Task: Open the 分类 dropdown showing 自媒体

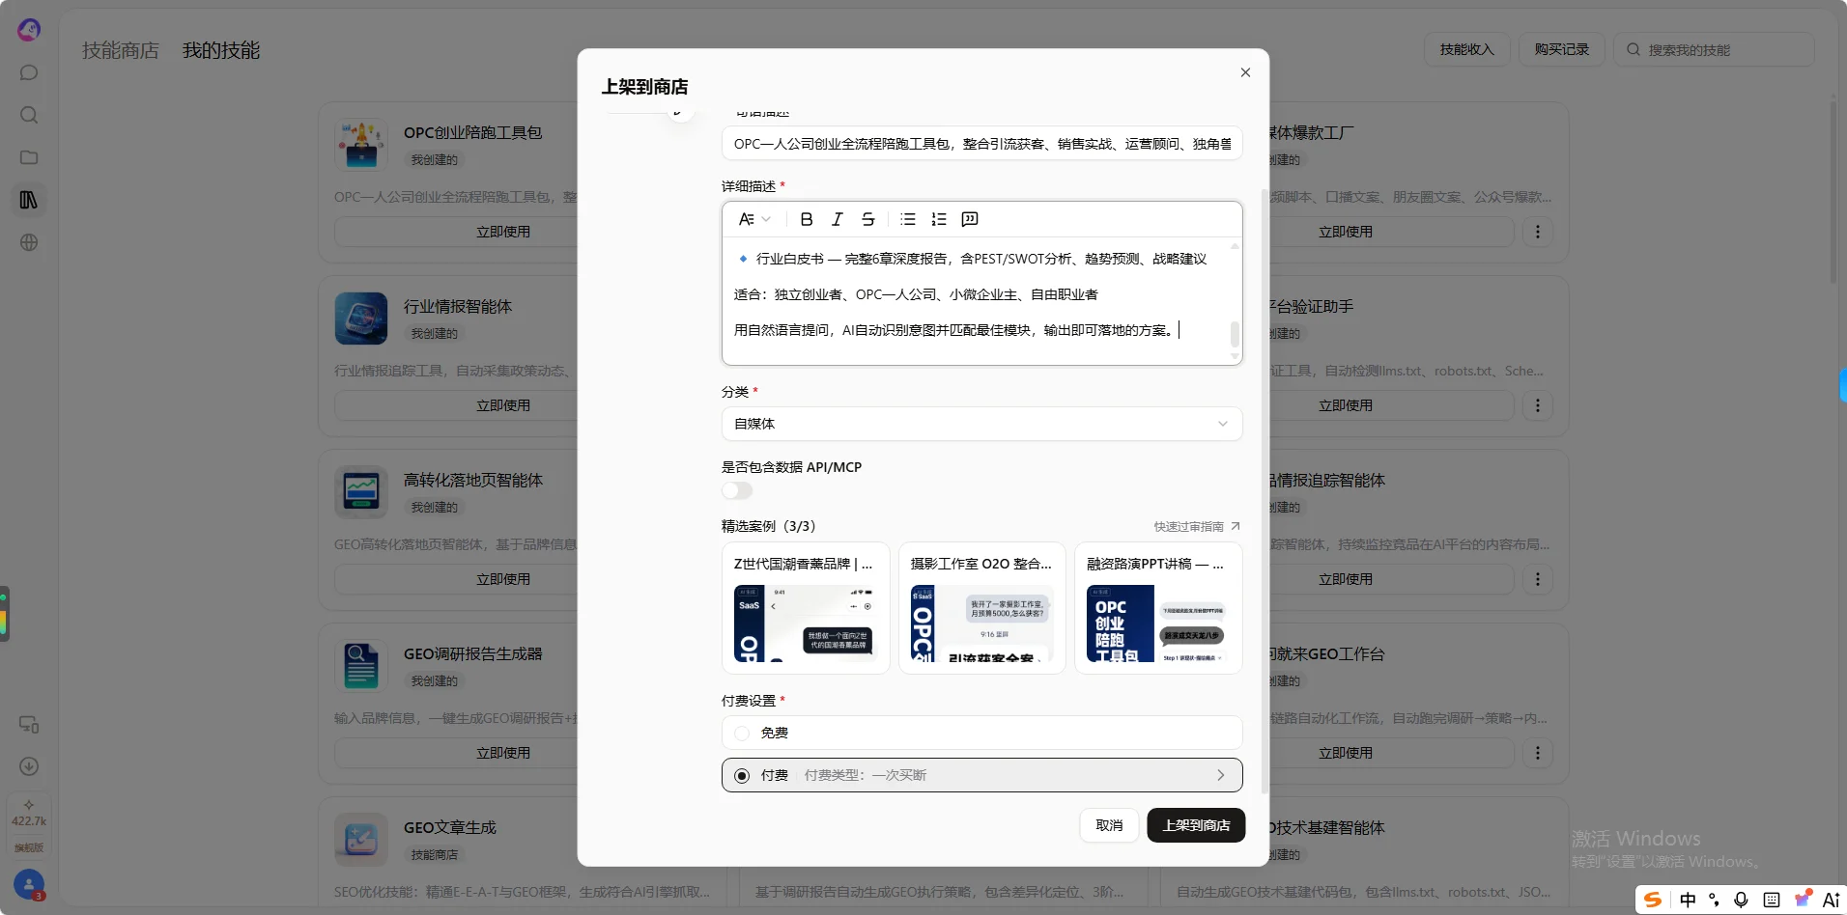Action: pyautogui.click(x=981, y=424)
